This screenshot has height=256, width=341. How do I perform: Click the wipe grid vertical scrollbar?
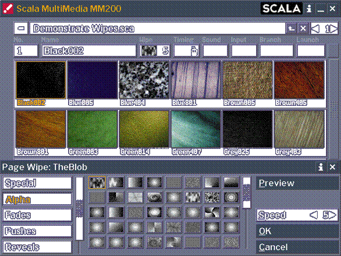(x=246, y=193)
